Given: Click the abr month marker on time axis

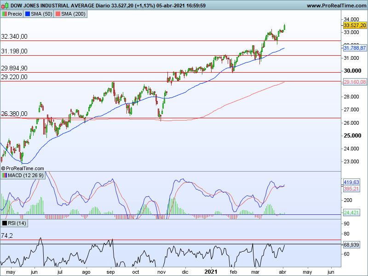Looking at the screenshot, I should [282, 272].
